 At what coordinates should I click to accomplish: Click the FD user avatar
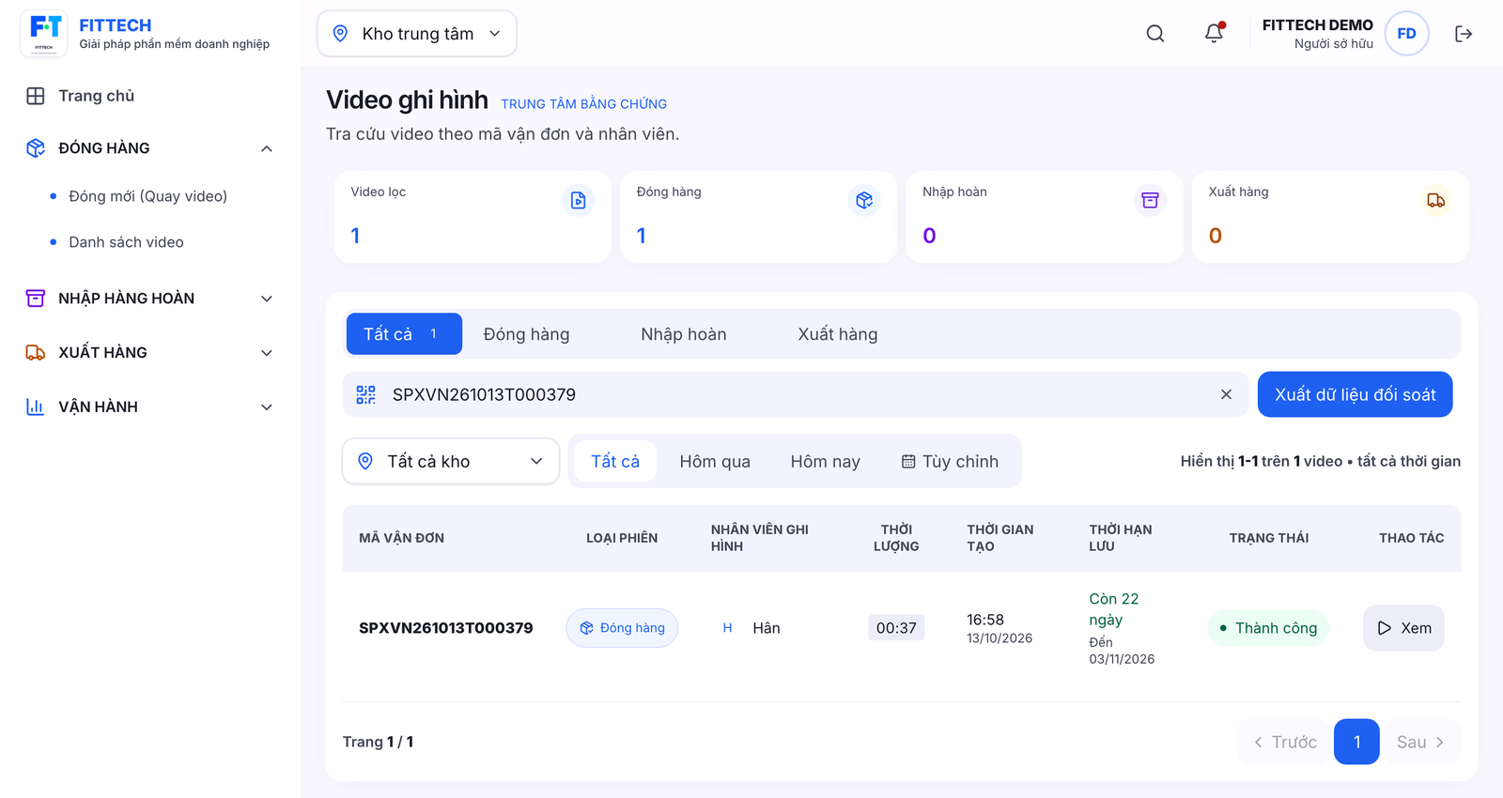(x=1406, y=34)
